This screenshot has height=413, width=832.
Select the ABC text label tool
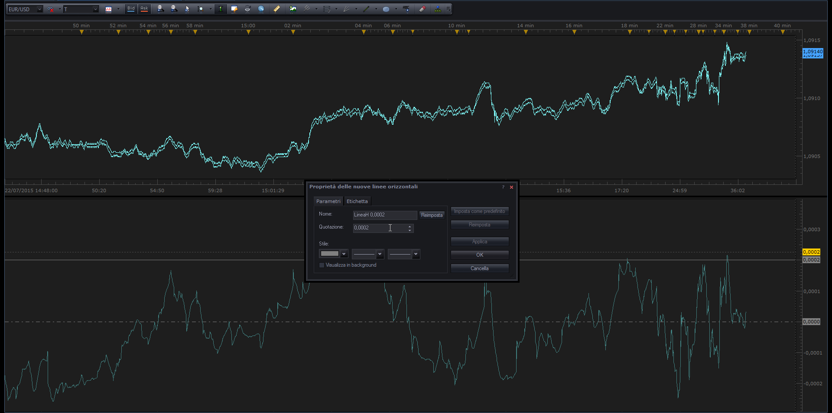[406, 9]
